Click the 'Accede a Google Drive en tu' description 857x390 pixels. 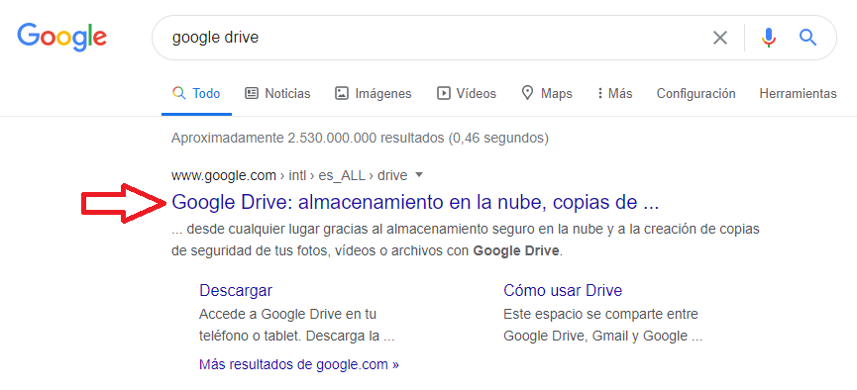point(297,325)
